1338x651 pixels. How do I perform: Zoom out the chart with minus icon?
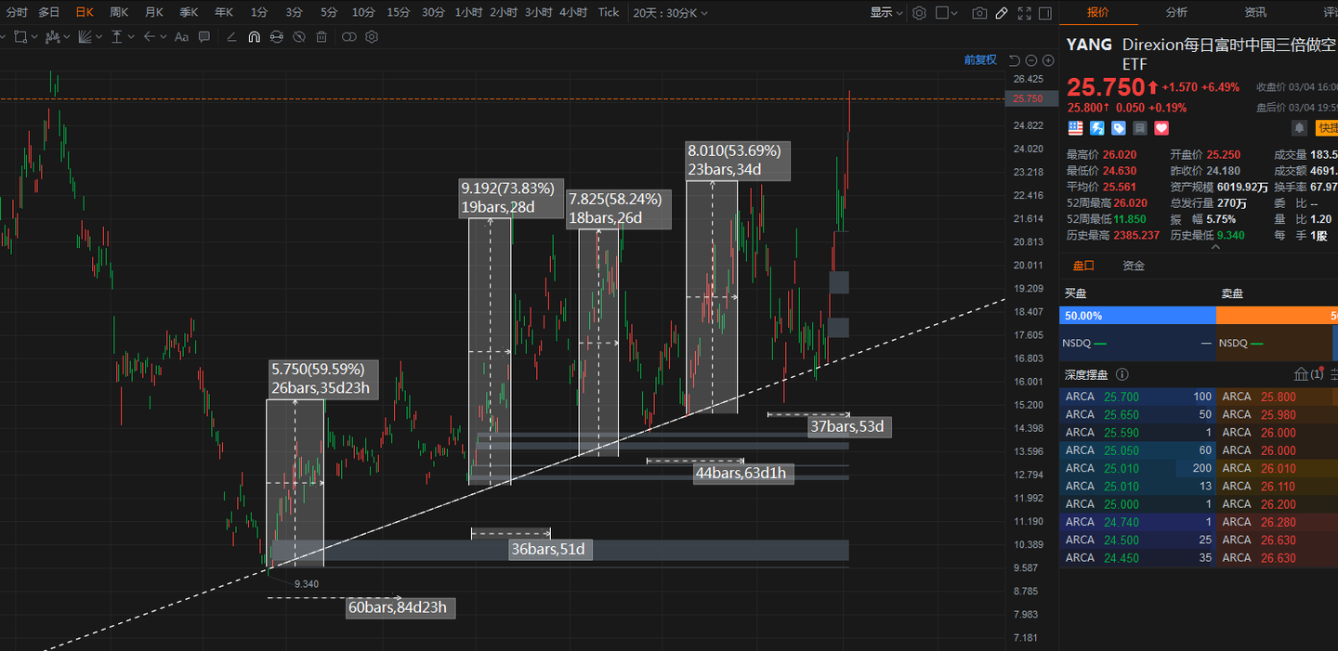[1031, 60]
